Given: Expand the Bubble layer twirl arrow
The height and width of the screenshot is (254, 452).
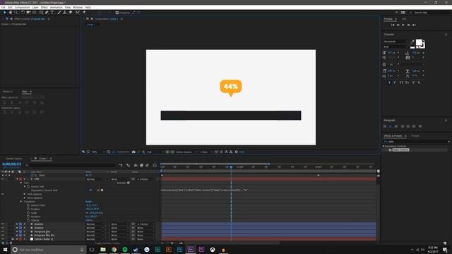Looking at the screenshot, I should coord(17,224).
